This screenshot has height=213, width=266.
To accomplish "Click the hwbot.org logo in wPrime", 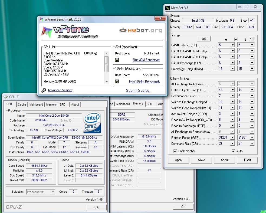I will click(141, 30).
